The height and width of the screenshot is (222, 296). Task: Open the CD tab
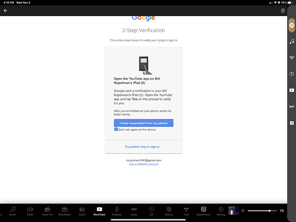click(152, 211)
